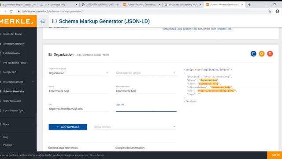
Task: Click the Alternate name input field
Action: [x=146, y=91]
